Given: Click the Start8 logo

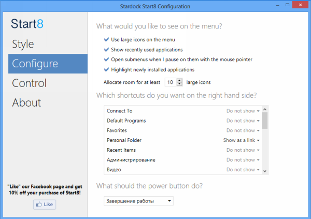Looking at the screenshot, I should tap(27, 24).
